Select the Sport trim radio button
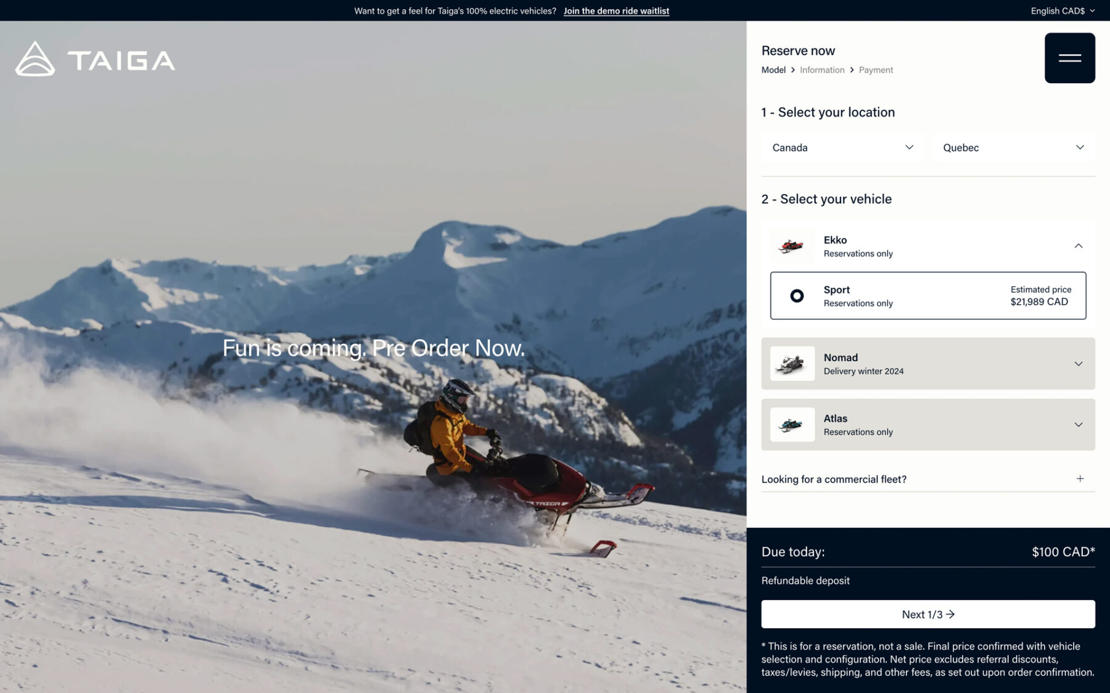 [797, 296]
